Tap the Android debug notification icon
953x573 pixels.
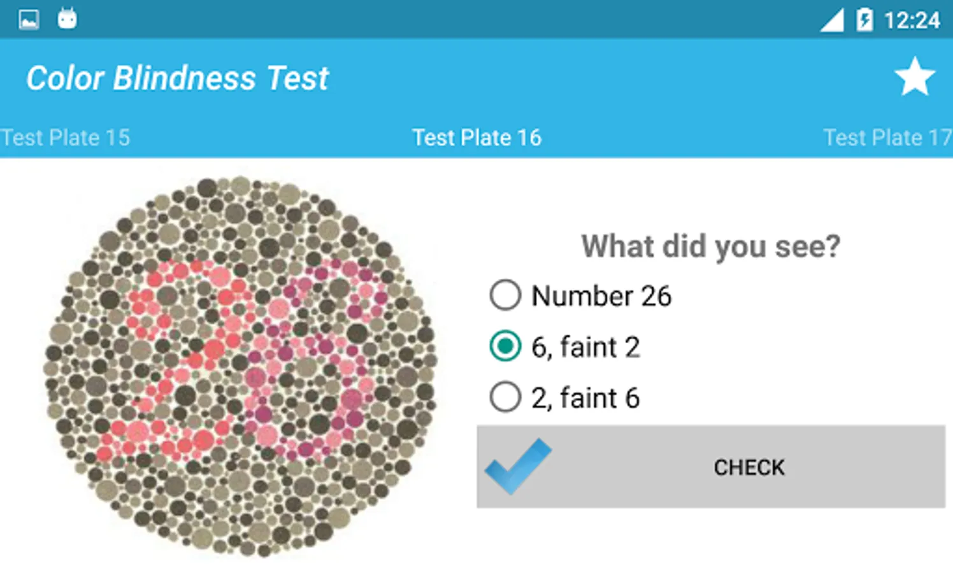tap(67, 19)
